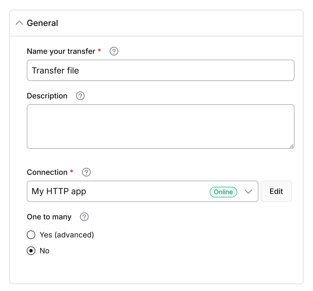Collapse the General section chevron

[19, 23]
